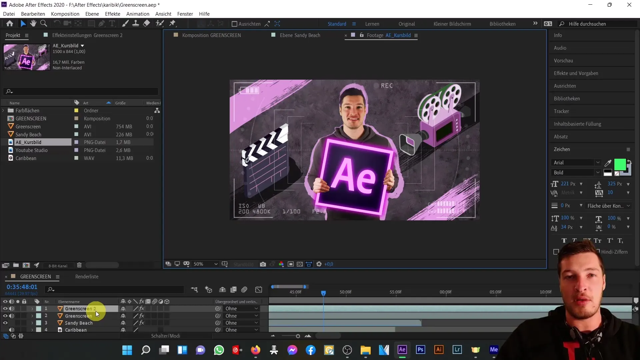Enable Draft 3D icon in timeline
Screen dimensions: 640x360
[209, 290]
